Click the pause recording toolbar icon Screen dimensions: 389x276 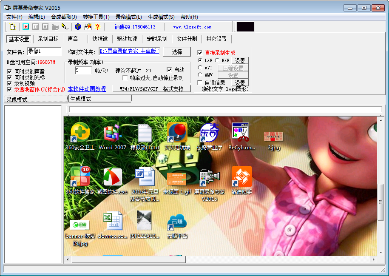click(35, 27)
